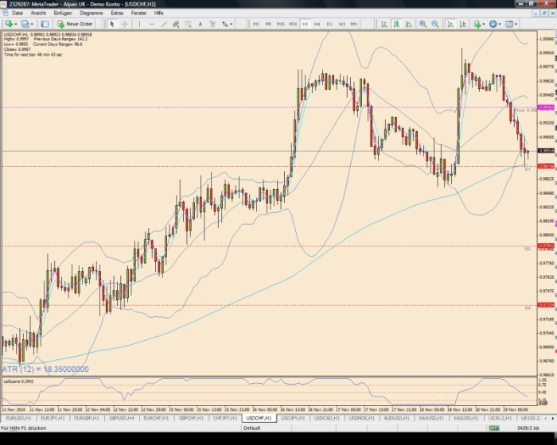557x445 pixels.
Task: Expand the indicators dropdown arrow
Action: coord(484,24)
